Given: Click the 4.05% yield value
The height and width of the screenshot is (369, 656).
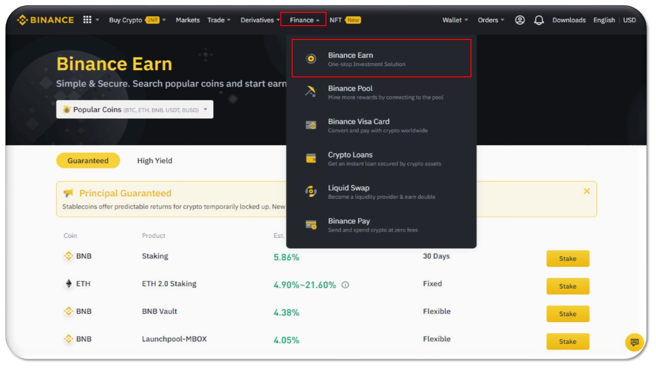Looking at the screenshot, I should pyautogui.click(x=286, y=340).
